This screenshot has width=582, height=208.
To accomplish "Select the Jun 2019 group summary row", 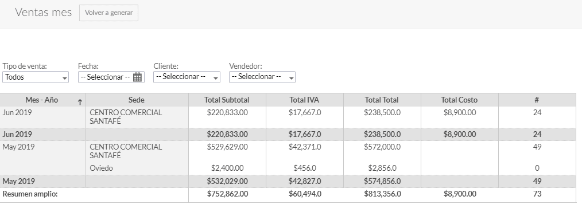I will click(288, 134).
